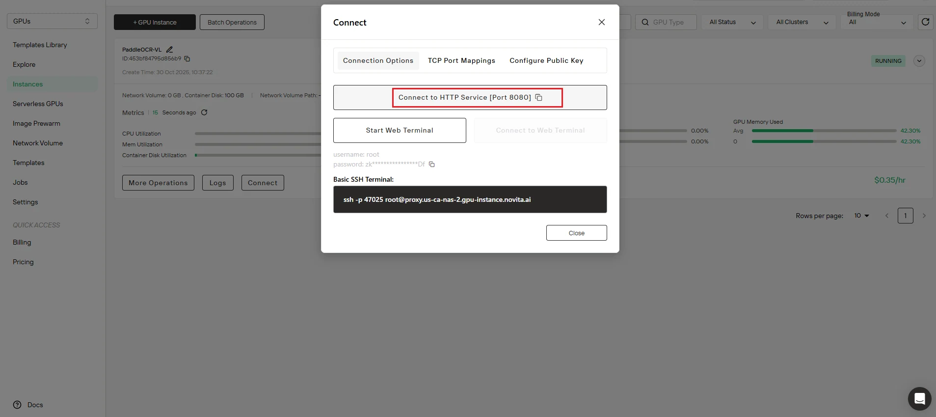Select the SSH command text box
The height and width of the screenshot is (417, 936).
pos(470,199)
